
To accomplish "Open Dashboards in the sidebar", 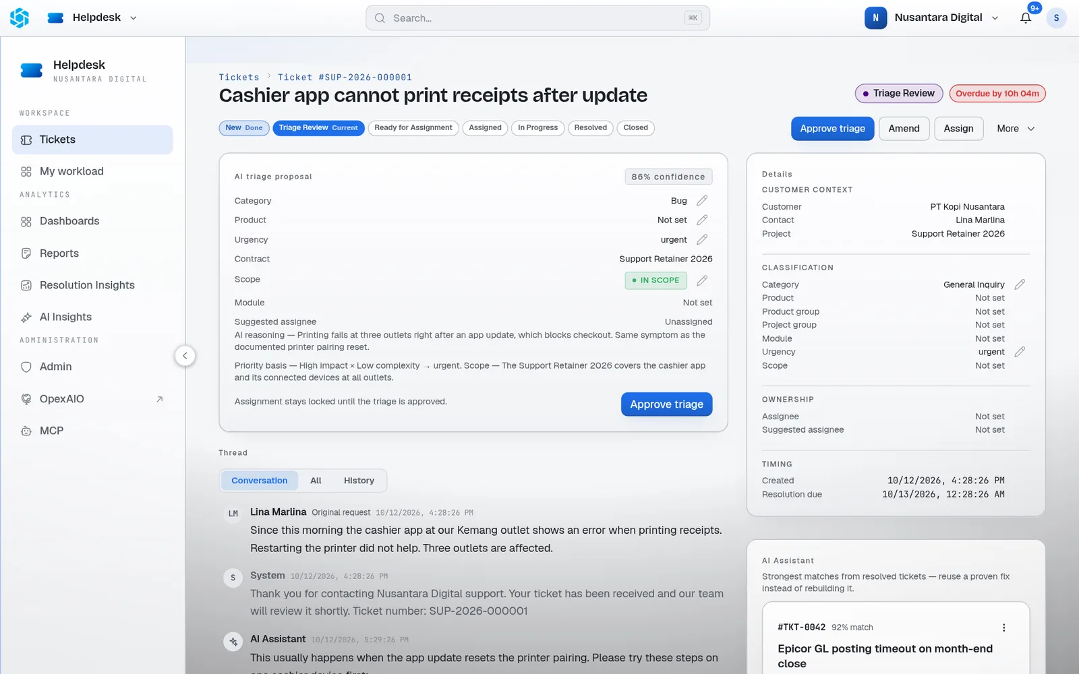I will 92,221.
